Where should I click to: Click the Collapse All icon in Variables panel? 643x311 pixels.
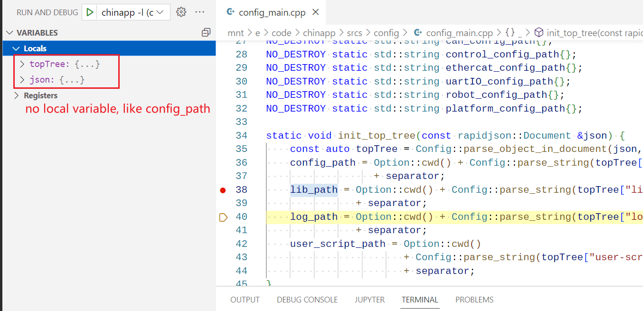pos(206,32)
